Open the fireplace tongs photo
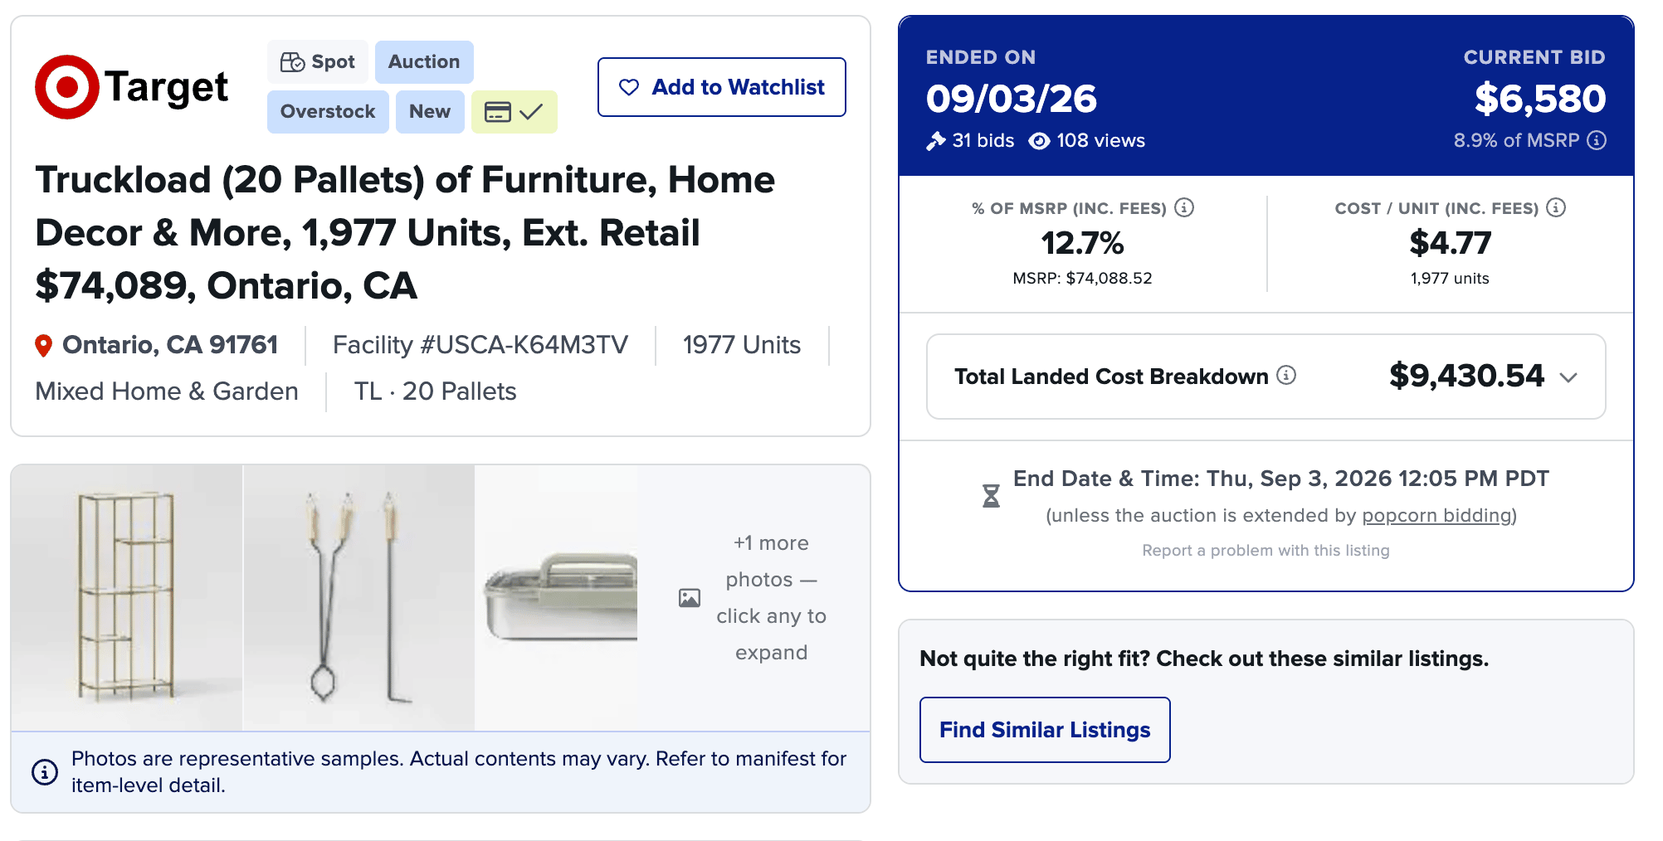Image resolution: width=1663 pixels, height=841 pixels. 358,598
